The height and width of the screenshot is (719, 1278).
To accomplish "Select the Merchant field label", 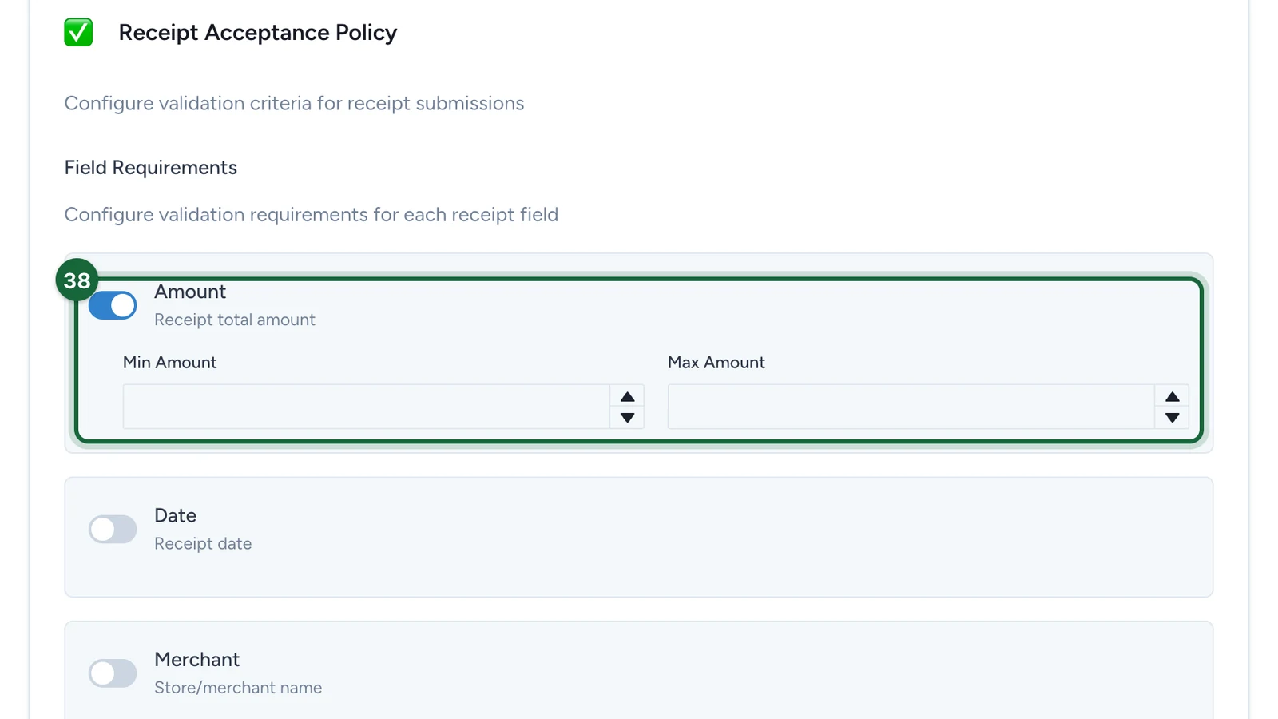I will click(x=196, y=660).
